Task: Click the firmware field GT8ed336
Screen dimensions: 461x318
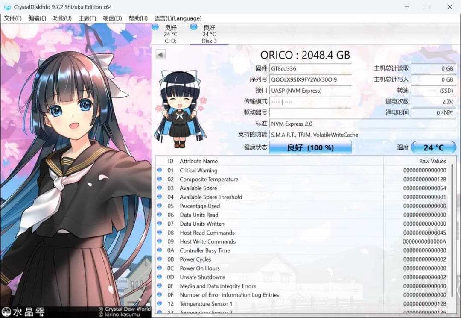Action: pos(310,69)
